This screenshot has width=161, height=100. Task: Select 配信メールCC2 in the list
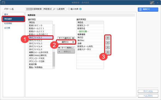(x=40, y=32)
